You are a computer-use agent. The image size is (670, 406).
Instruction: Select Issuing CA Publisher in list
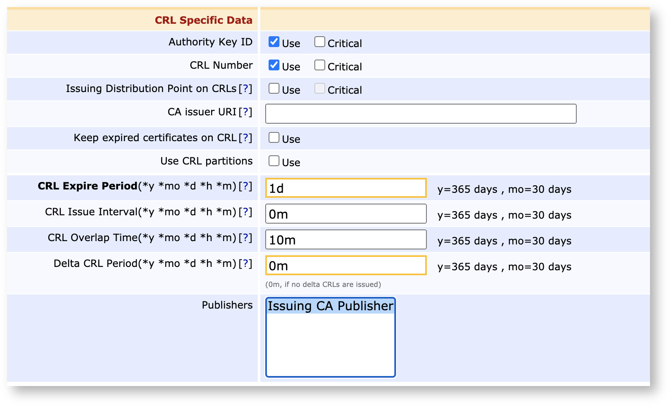pyautogui.click(x=330, y=306)
